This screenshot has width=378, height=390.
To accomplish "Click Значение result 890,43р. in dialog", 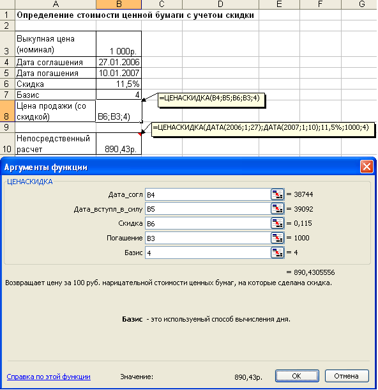I will pos(248,377).
